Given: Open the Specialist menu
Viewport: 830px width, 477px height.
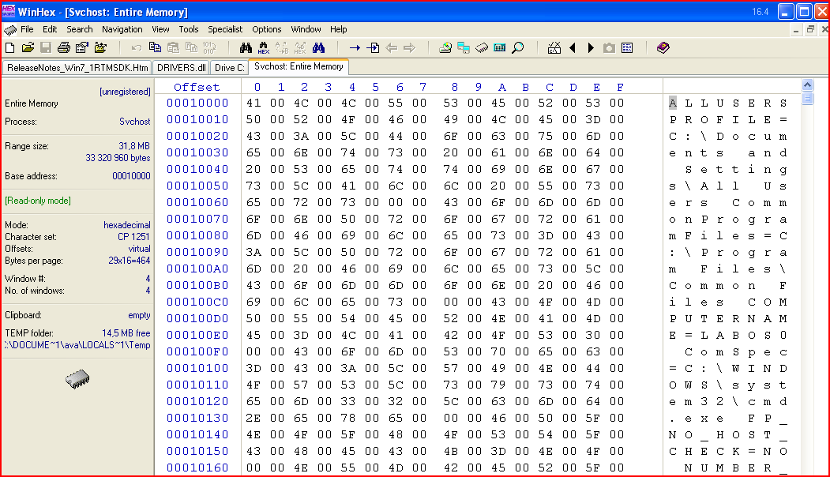Looking at the screenshot, I should point(225,30).
